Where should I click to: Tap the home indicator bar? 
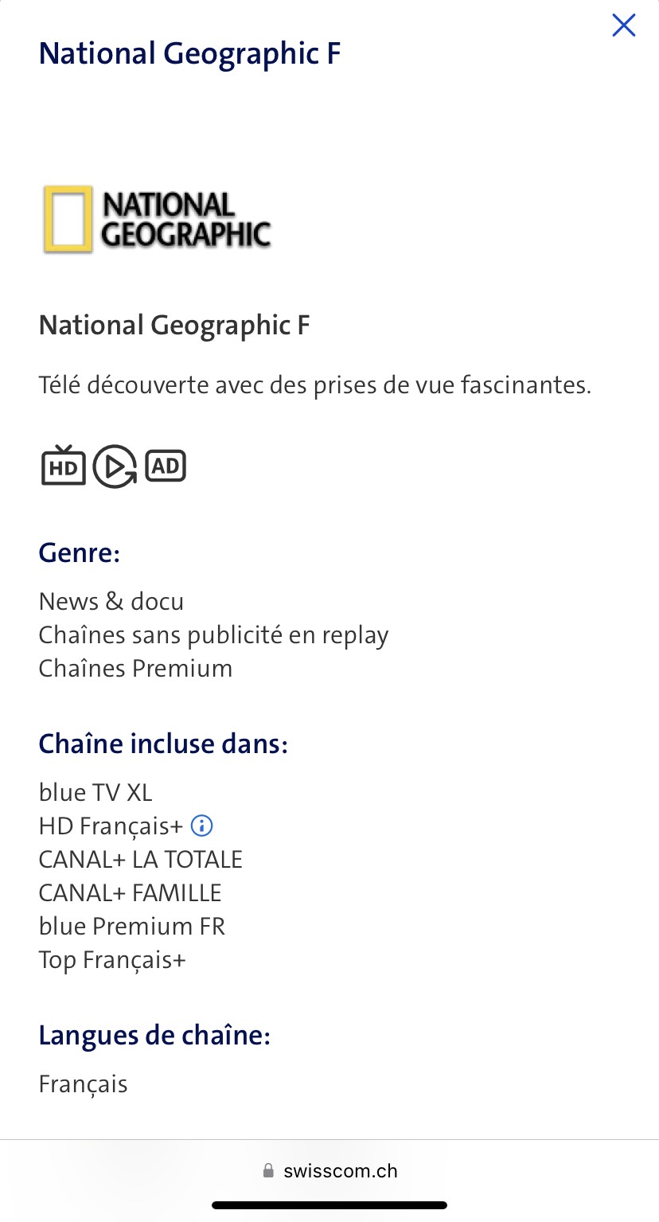329,1205
